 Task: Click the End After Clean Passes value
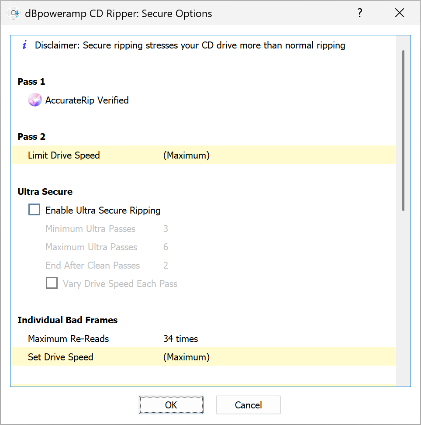[x=166, y=265]
